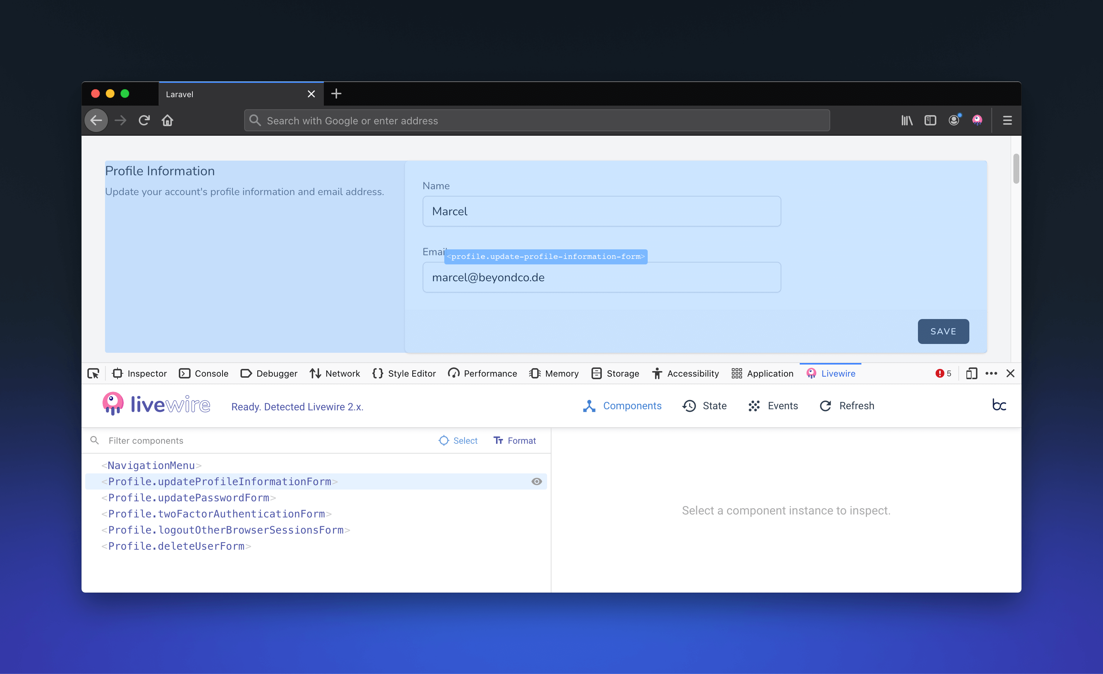Open the Style Editor tab
The height and width of the screenshot is (674, 1103).
pyautogui.click(x=404, y=373)
